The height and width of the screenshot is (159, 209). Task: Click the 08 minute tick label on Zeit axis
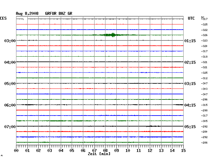(105, 151)
